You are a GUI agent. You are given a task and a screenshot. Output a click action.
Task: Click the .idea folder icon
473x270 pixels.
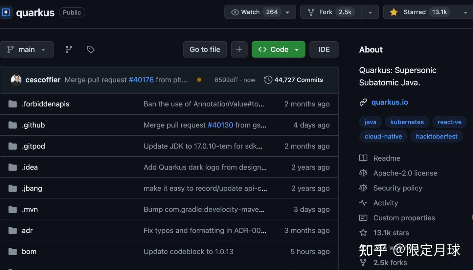click(x=12, y=167)
